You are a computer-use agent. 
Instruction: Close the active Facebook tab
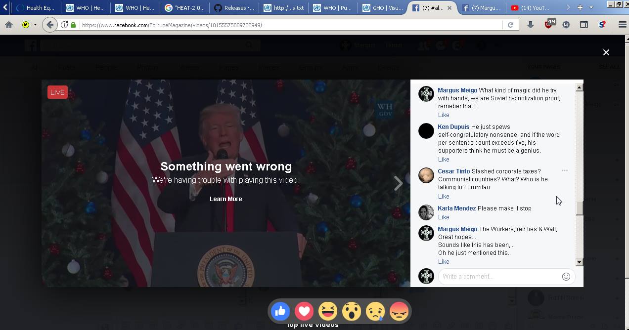[449, 8]
